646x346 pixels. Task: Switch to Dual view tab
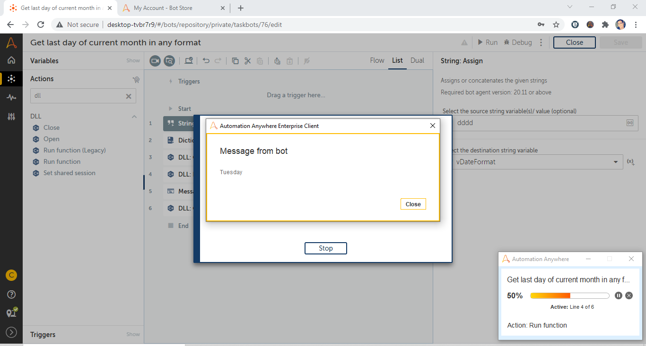pyautogui.click(x=417, y=60)
